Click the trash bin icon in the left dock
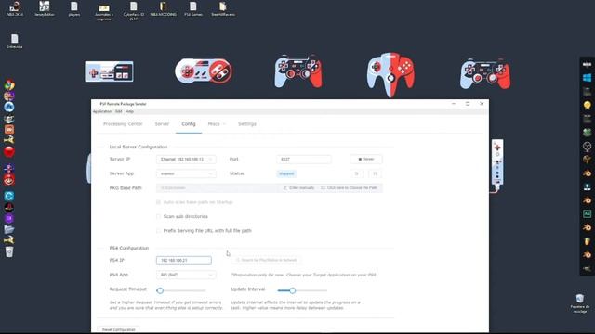 pyautogui.click(x=9, y=251)
